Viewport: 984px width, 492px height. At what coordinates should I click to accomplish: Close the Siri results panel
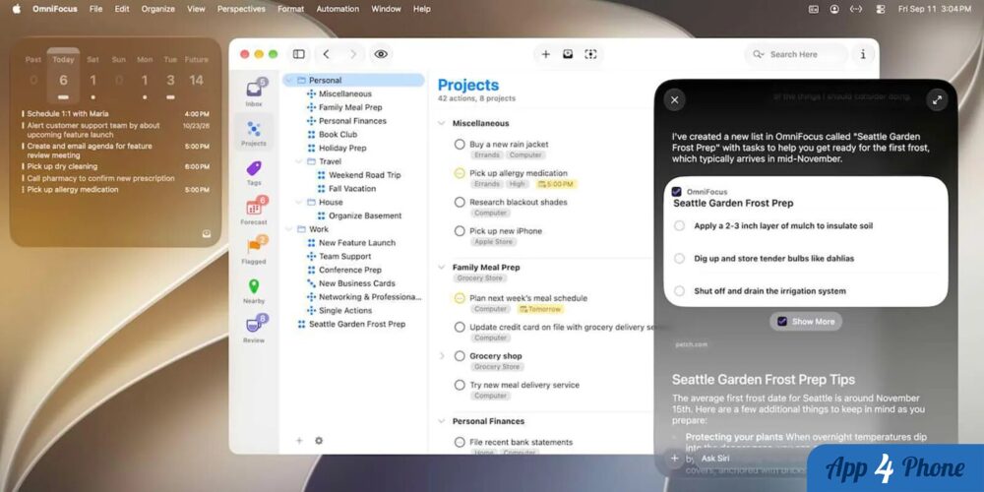[675, 99]
